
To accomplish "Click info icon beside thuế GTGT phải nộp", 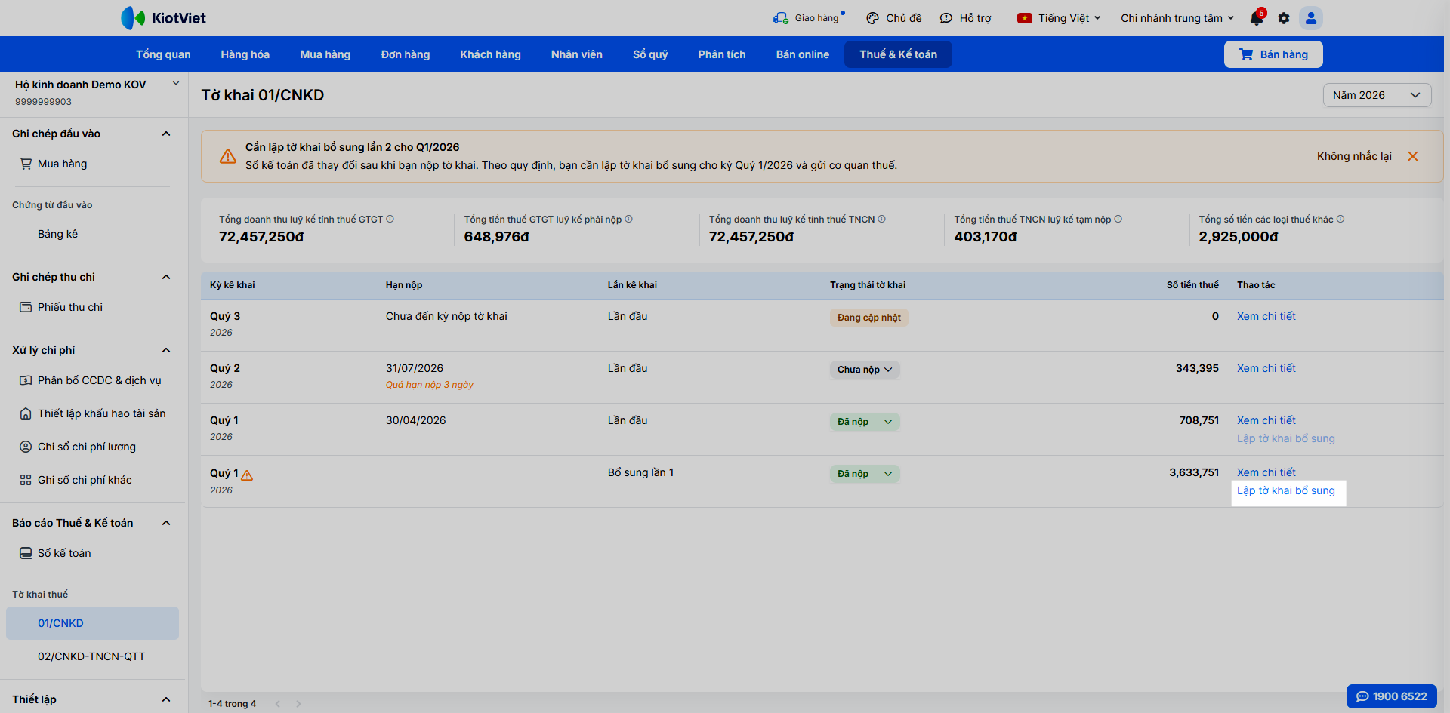I will point(629,220).
